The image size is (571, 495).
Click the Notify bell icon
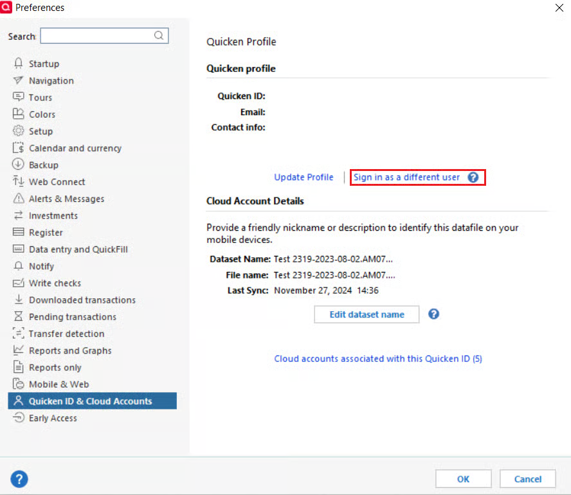[x=18, y=265]
